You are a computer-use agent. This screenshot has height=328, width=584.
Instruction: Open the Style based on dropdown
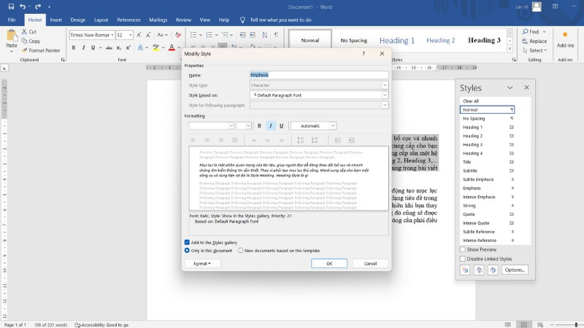(x=385, y=95)
